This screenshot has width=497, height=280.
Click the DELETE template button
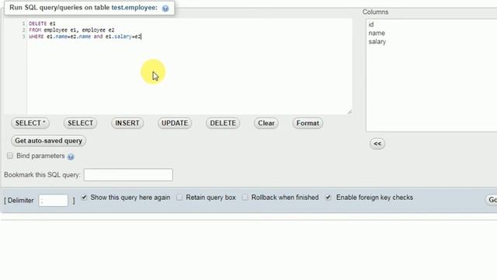click(223, 123)
